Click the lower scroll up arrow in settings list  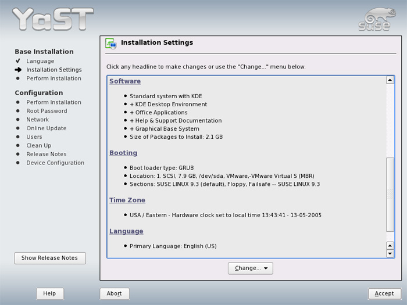pyautogui.click(x=390, y=245)
